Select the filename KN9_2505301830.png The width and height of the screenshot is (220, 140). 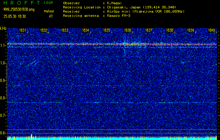pos(19,9)
